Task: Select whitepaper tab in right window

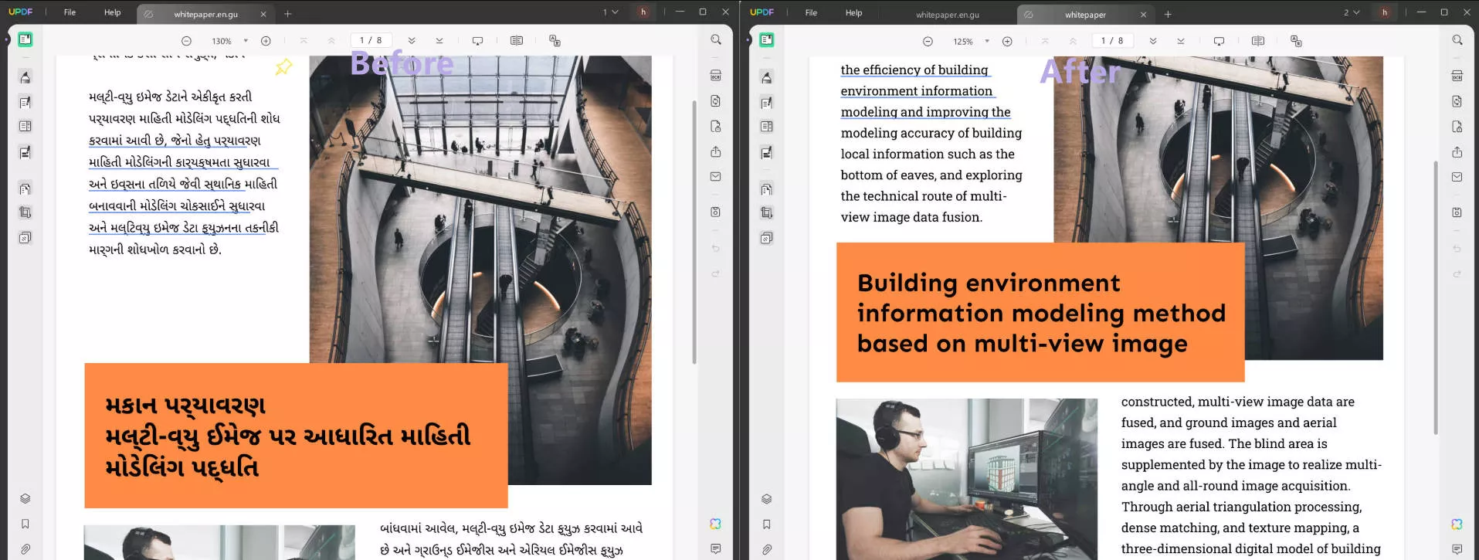Action: 1085,15
